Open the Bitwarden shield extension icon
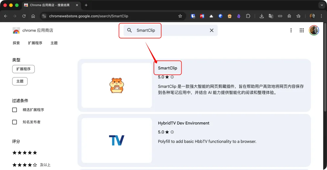 point(193,16)
